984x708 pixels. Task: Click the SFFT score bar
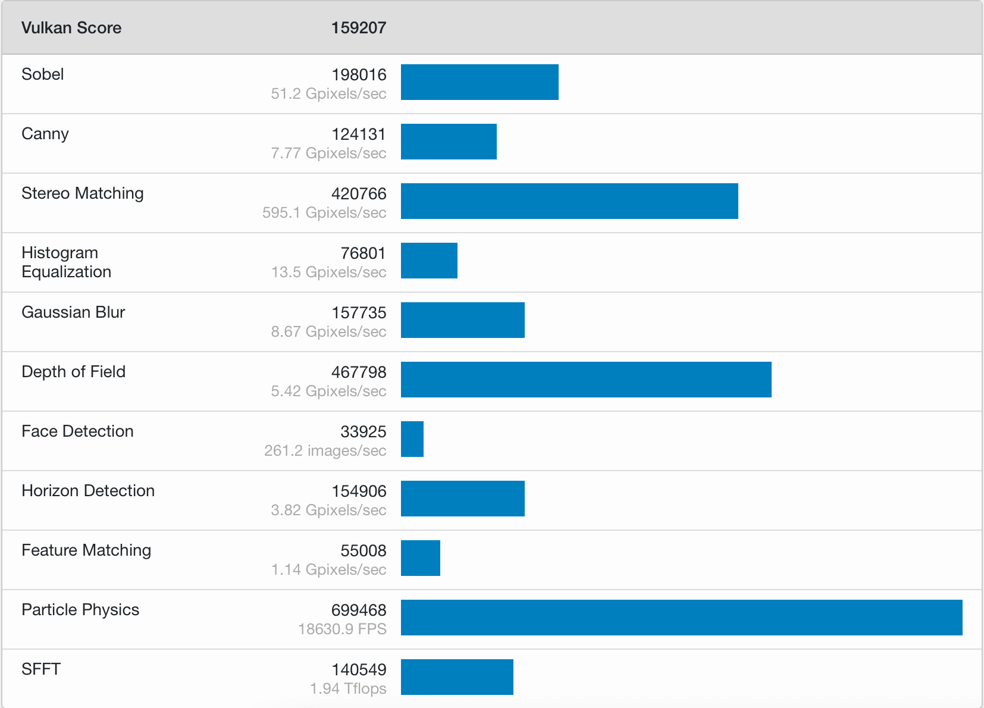[457, 677]
